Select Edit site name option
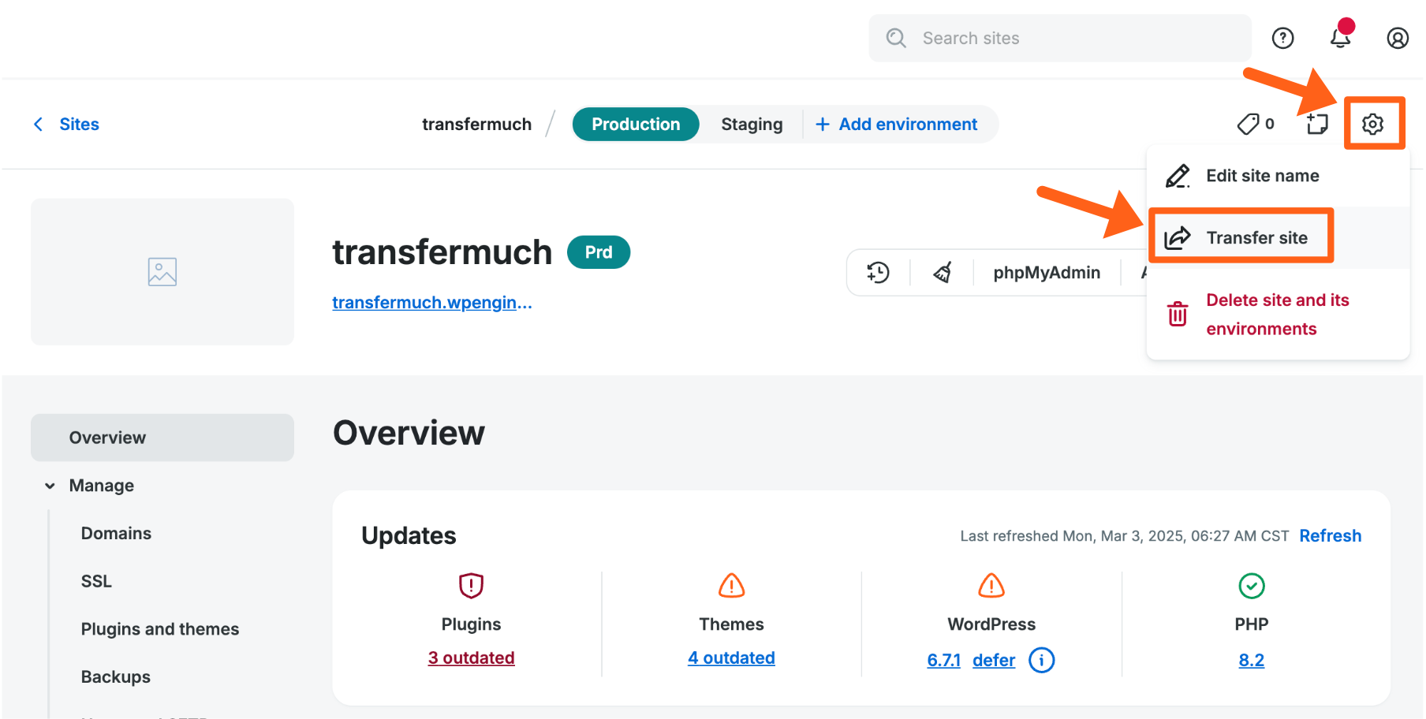The width and height of the screenshot is (1426, 719). (1262, 175)
